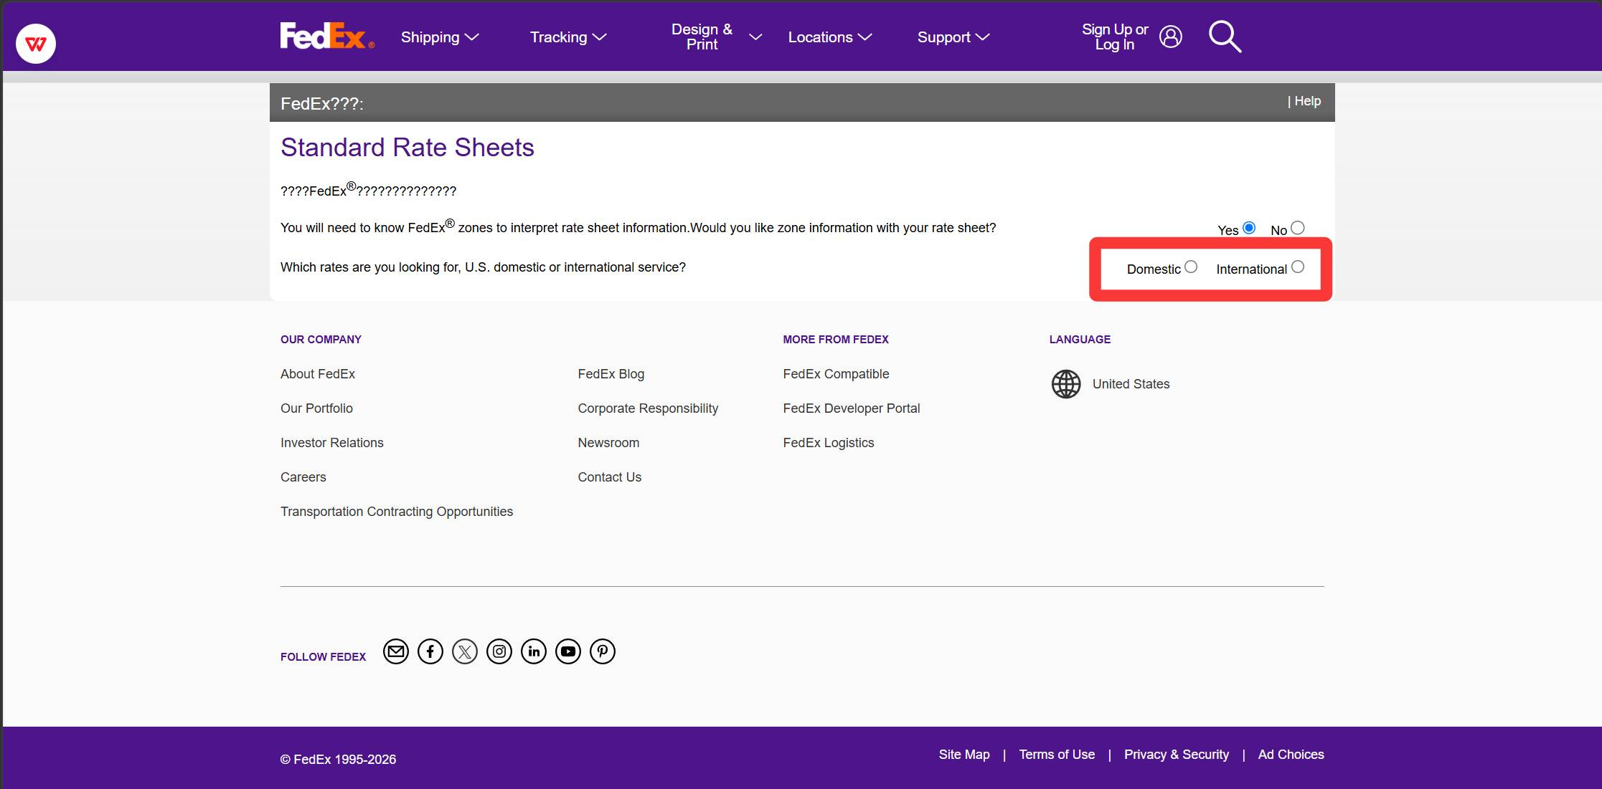Click the LANGUAGE footer heading
Viewport: 1602px width, 789px height.
(x=1080, y=340)
